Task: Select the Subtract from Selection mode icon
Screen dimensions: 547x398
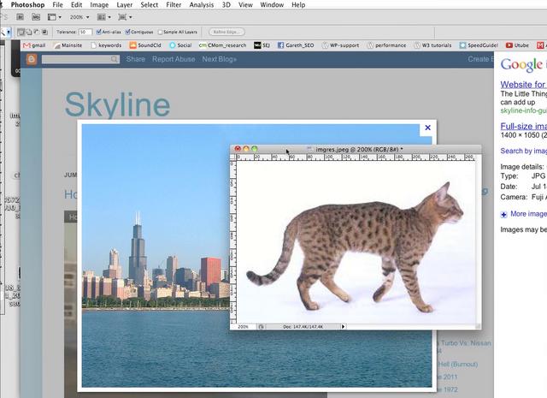Action: click(x=37, y=33)
